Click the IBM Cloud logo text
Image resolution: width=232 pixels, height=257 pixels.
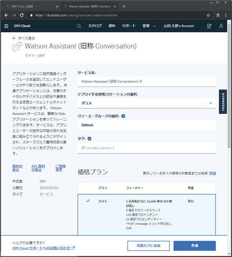coord(22,26)
